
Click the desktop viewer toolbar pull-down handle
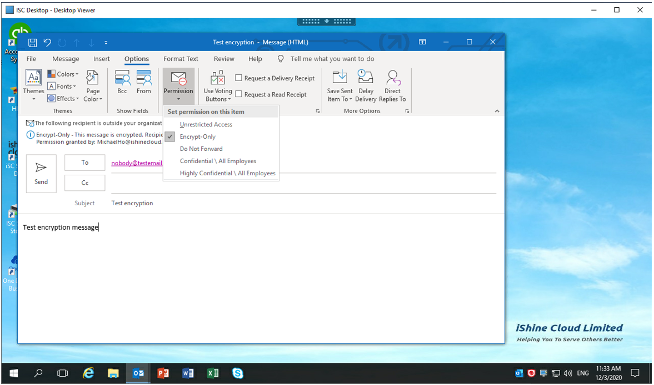[327, 21]
